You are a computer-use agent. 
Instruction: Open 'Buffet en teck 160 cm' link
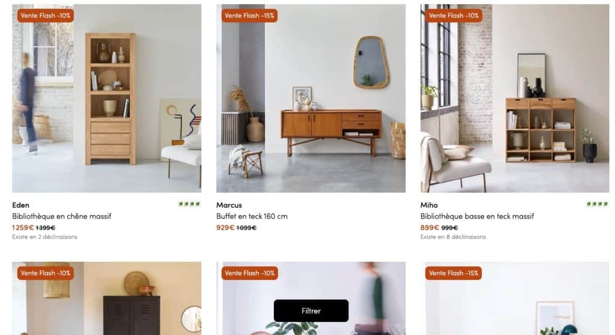pos(252,216)
